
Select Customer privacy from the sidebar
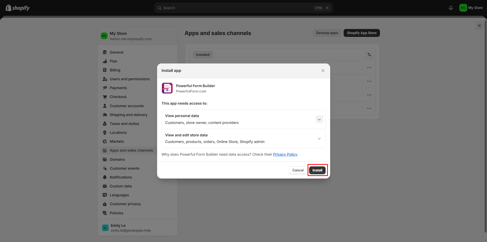point(125,204)
